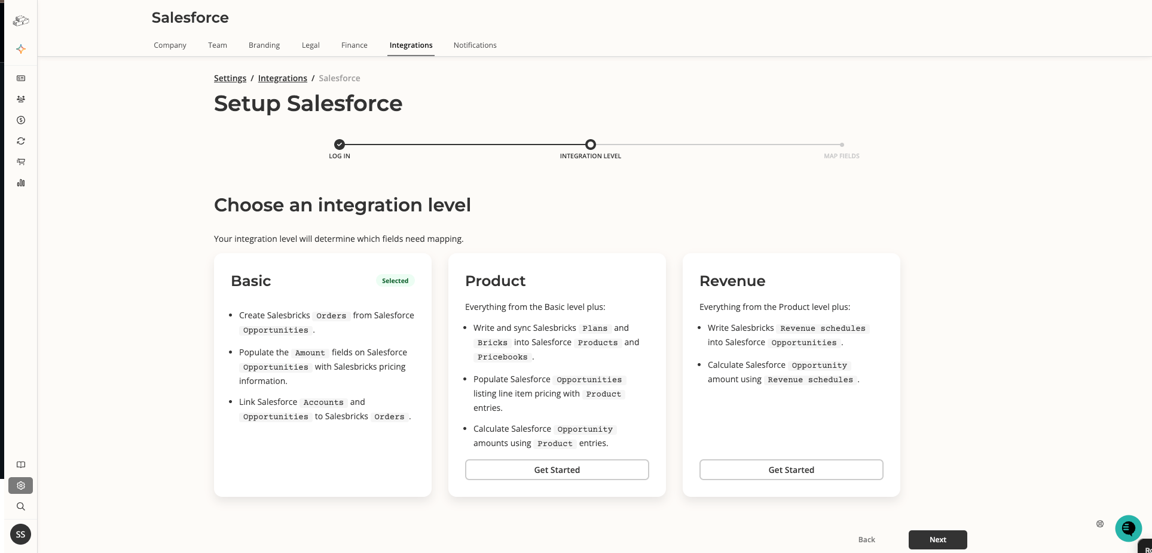Click the 'INTEGRATION LEVEL' step label
1152x553 pixels.
click(591, 156)
